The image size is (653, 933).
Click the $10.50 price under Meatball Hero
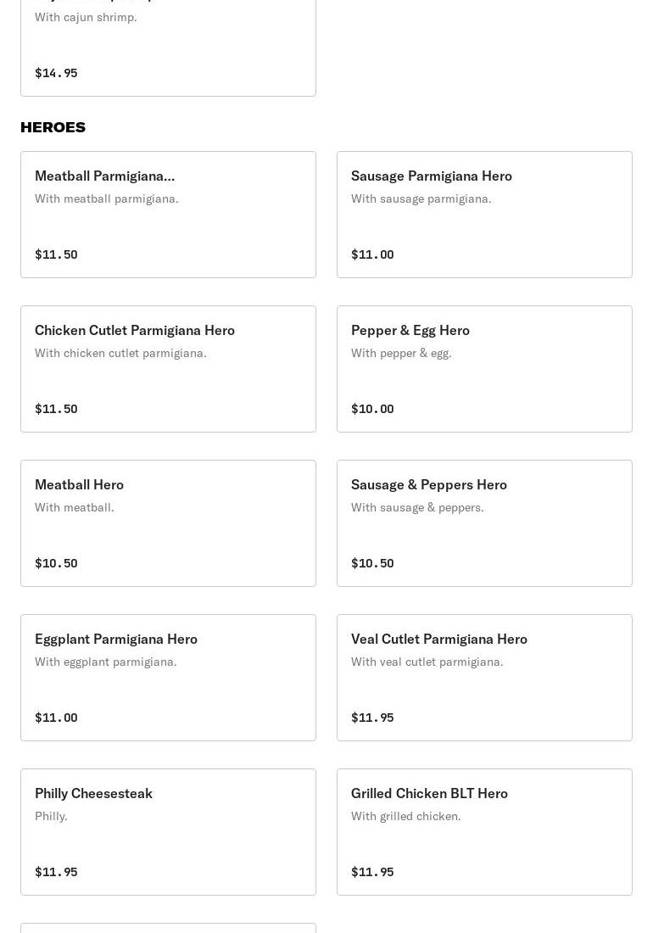[56, 563]
